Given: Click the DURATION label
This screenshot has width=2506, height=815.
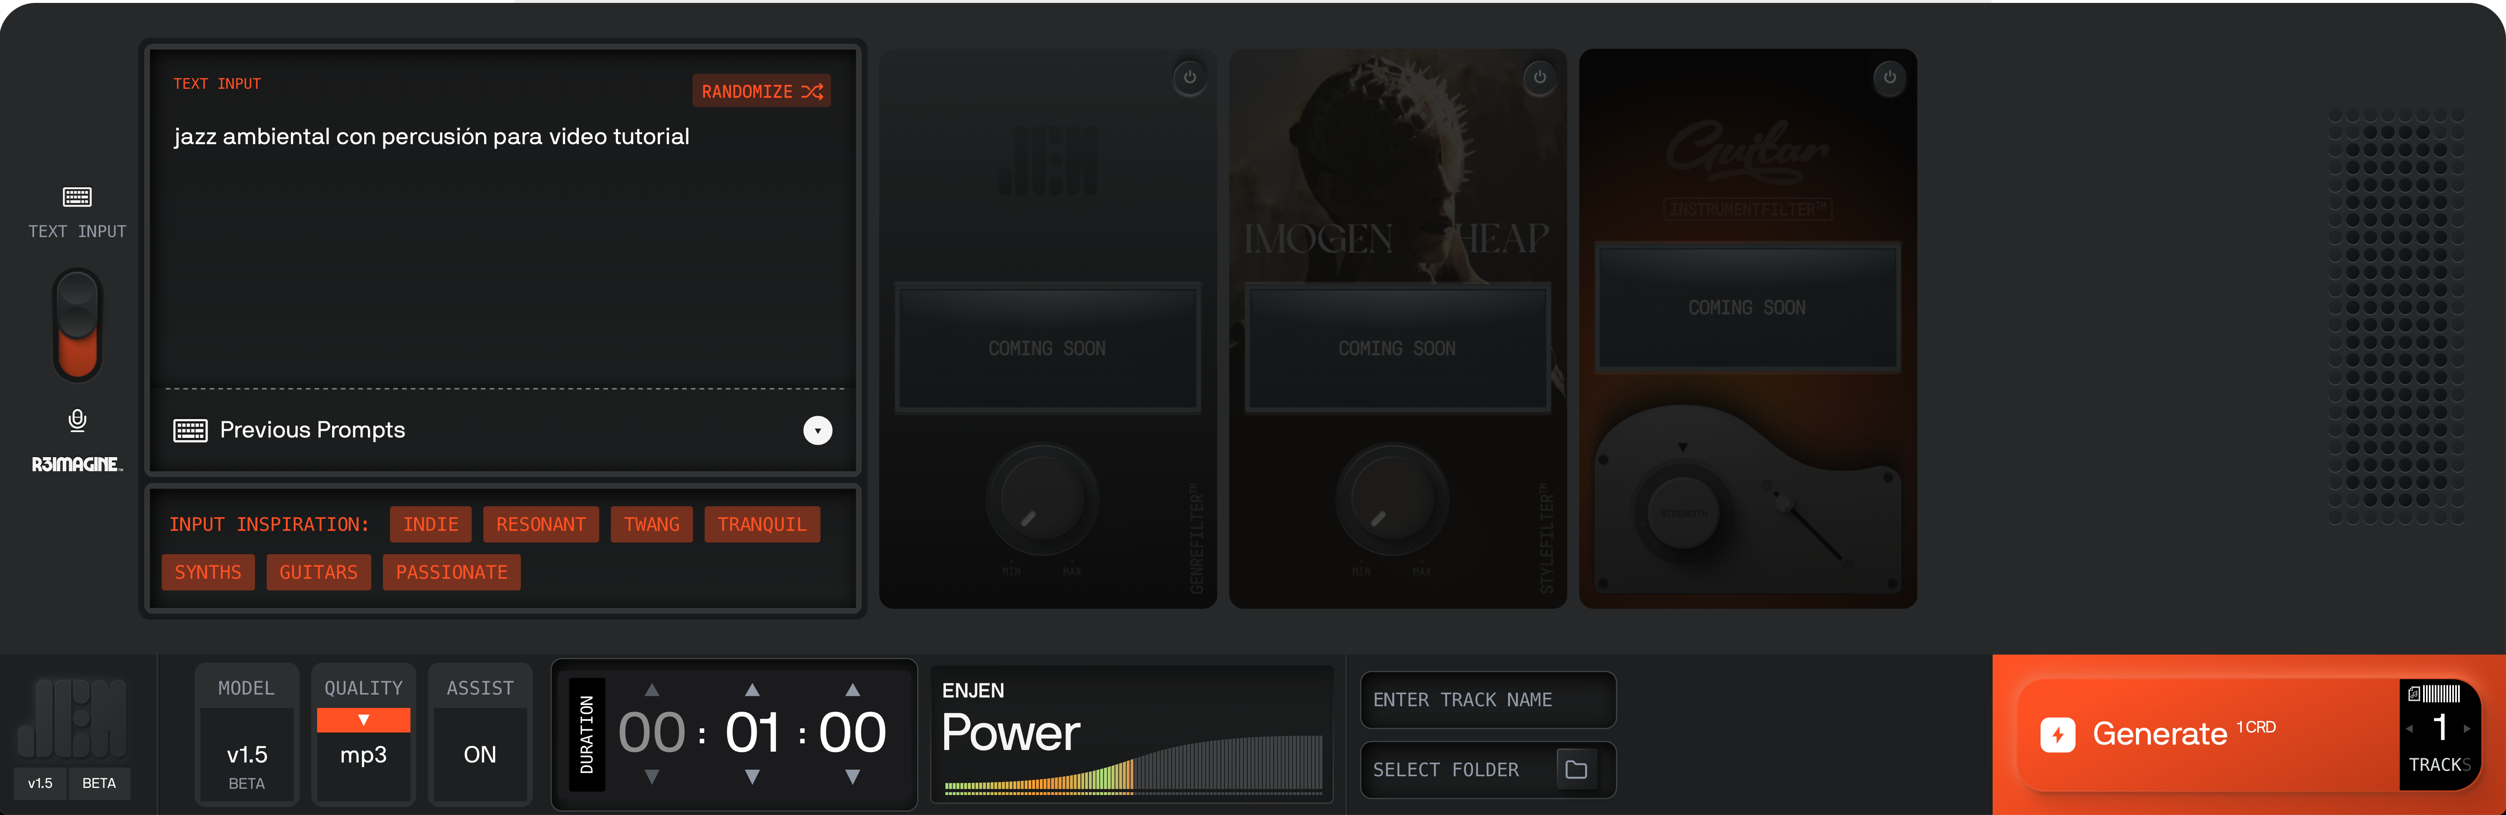Looking at the screenshot, I should [587, 734].
